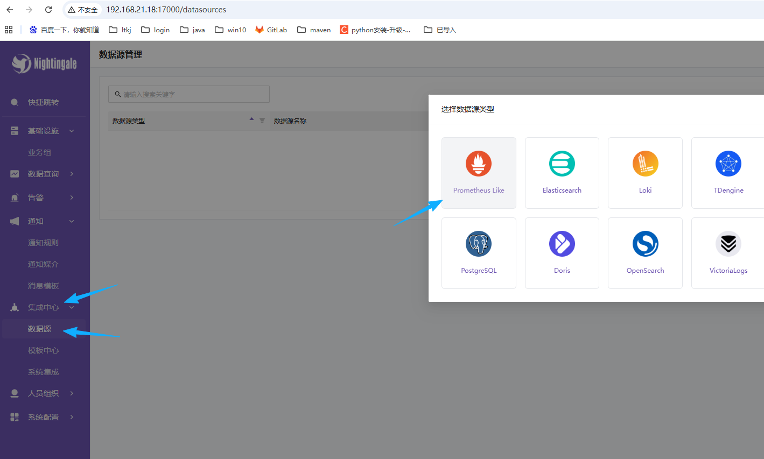The width and height of the screenshot is (764, 459).
Task: Open the GitLab bookmark
Action: click(271, 30)
